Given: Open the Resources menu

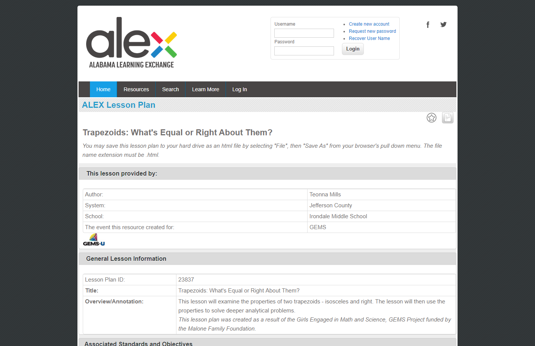Looking at the screenshot, I should [x=136, y=89].
